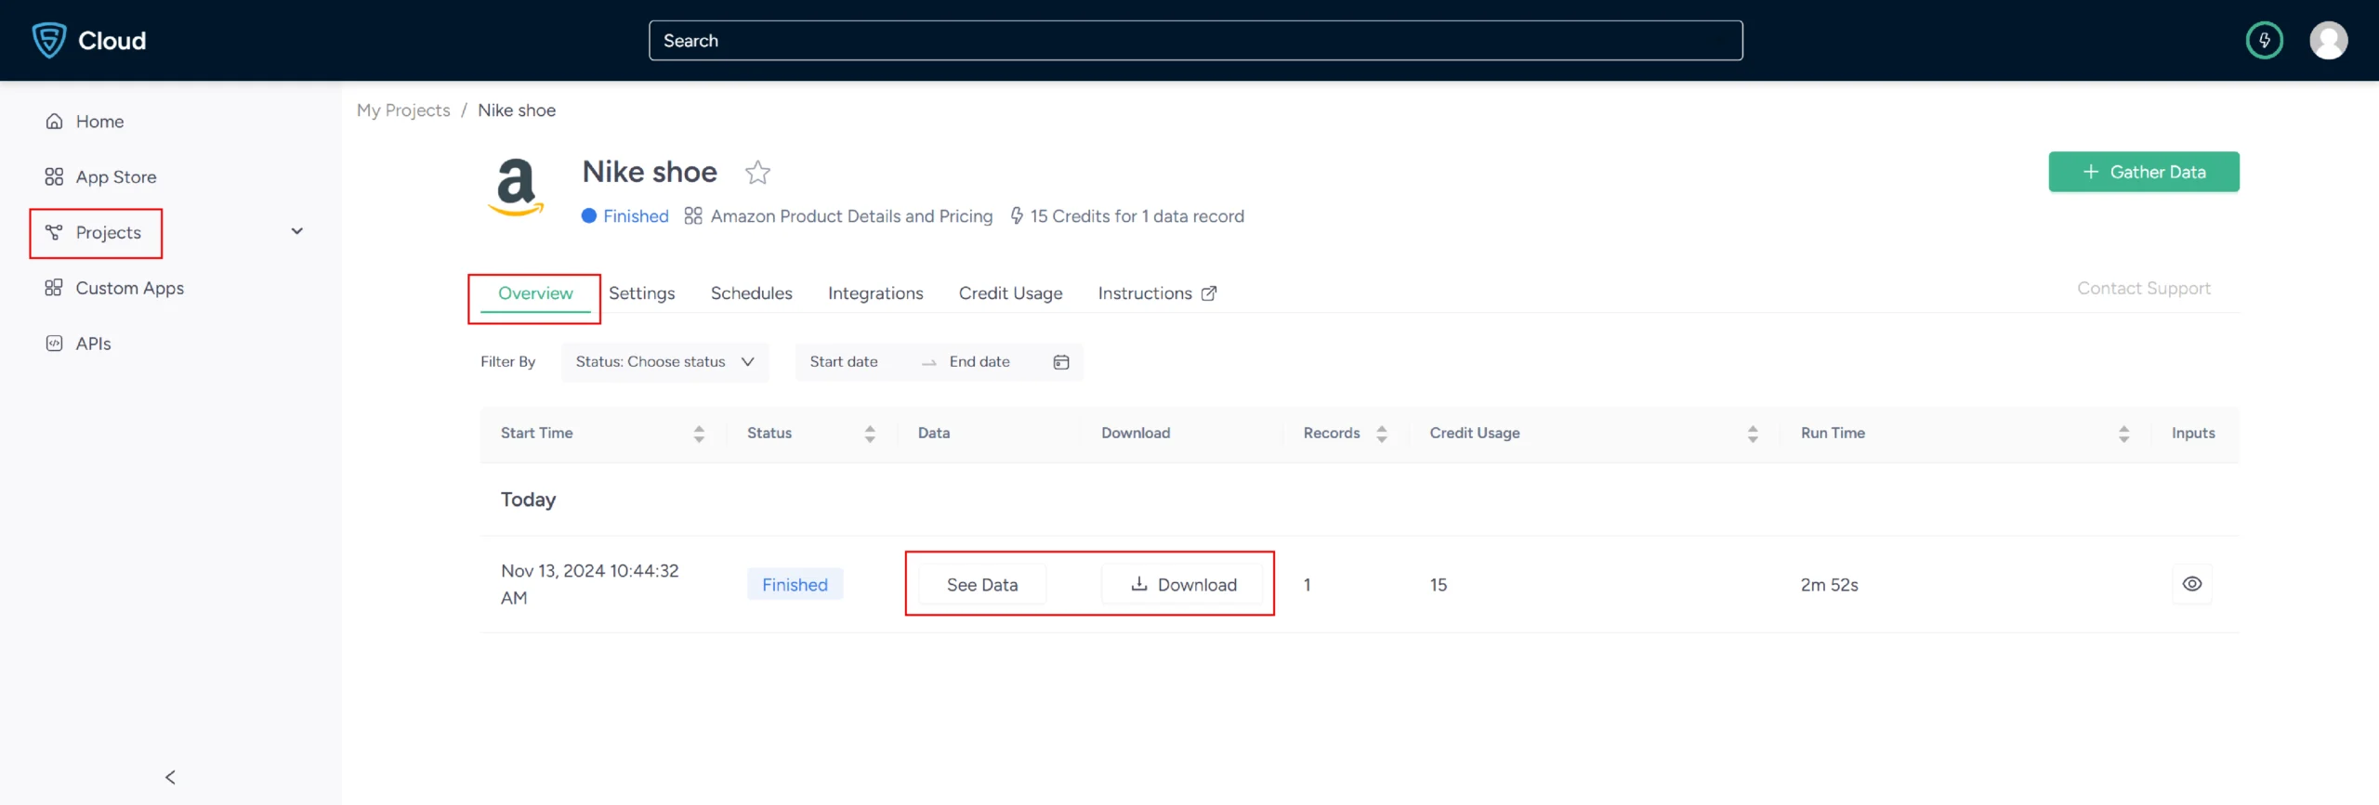The image size is (2379, 805).
Task: Click the Custom Apps sidebar icon
Action: pyautogui.click(x=54, y=288)
